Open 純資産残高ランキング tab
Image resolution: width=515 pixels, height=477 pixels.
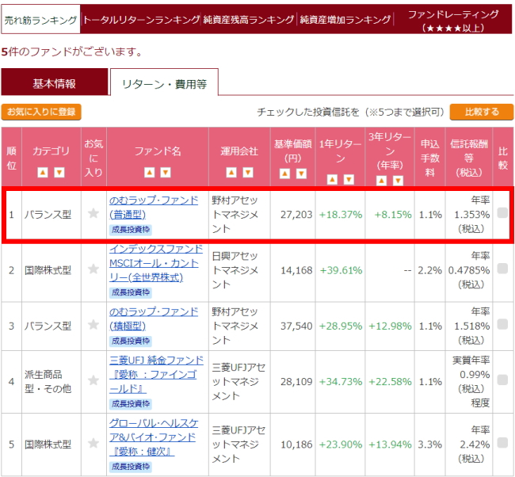(248, 20)
